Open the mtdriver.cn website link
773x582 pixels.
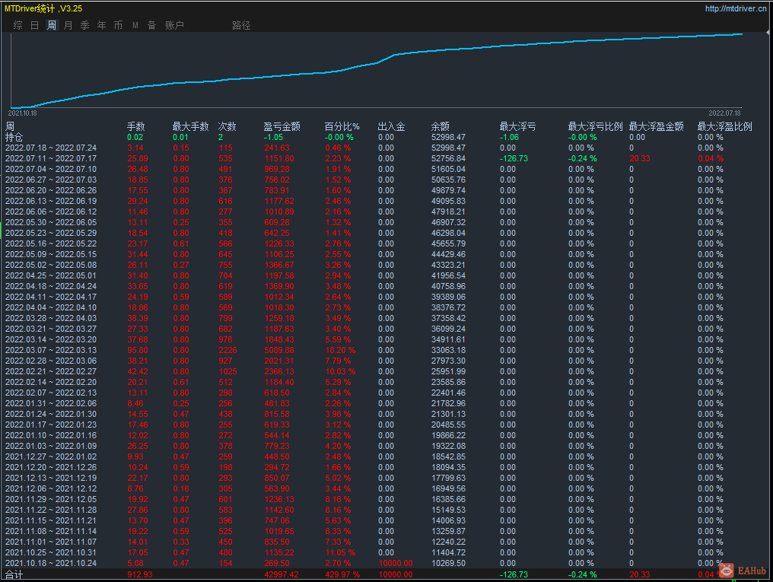click(x=736, y=9)
